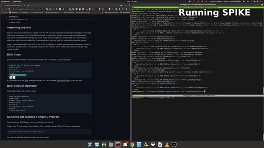Click the Chrome address bar URL
This screenshot has height=148, width=264.
click(28, 9)
